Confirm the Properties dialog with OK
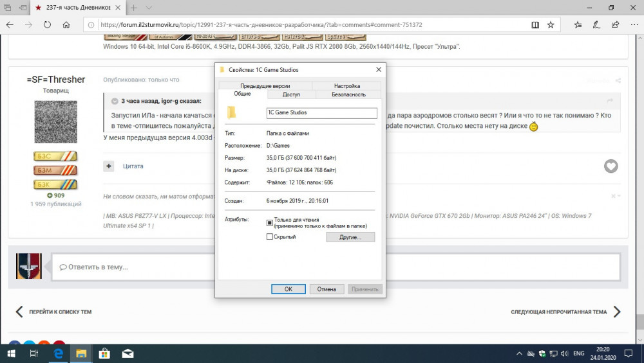 click(289, 289)
